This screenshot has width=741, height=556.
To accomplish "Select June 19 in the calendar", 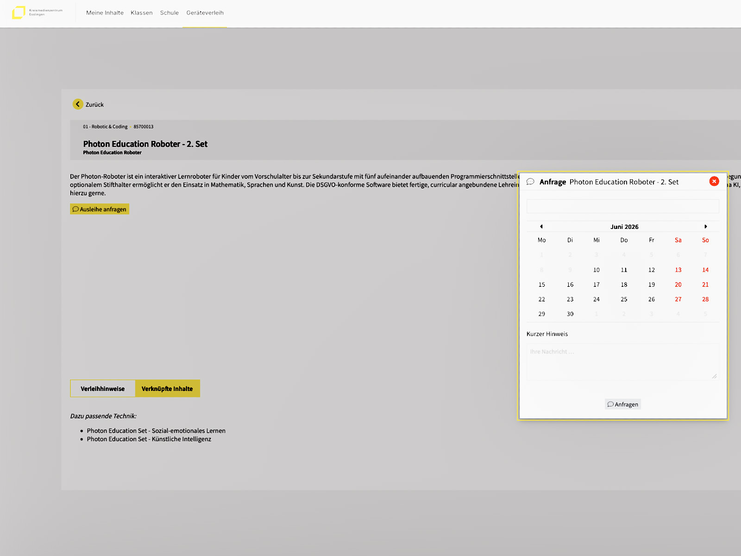I will 652,284.
